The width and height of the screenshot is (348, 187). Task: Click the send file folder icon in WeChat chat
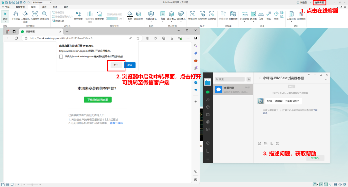[266, 144]
